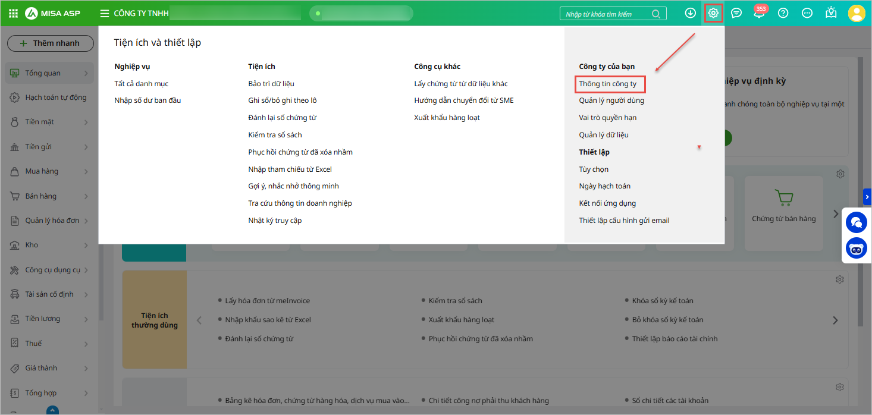Click the Tổng hợp tag icon
This screenshot has height=415, width=872.
pyautogui.click(x=14, y=393)
